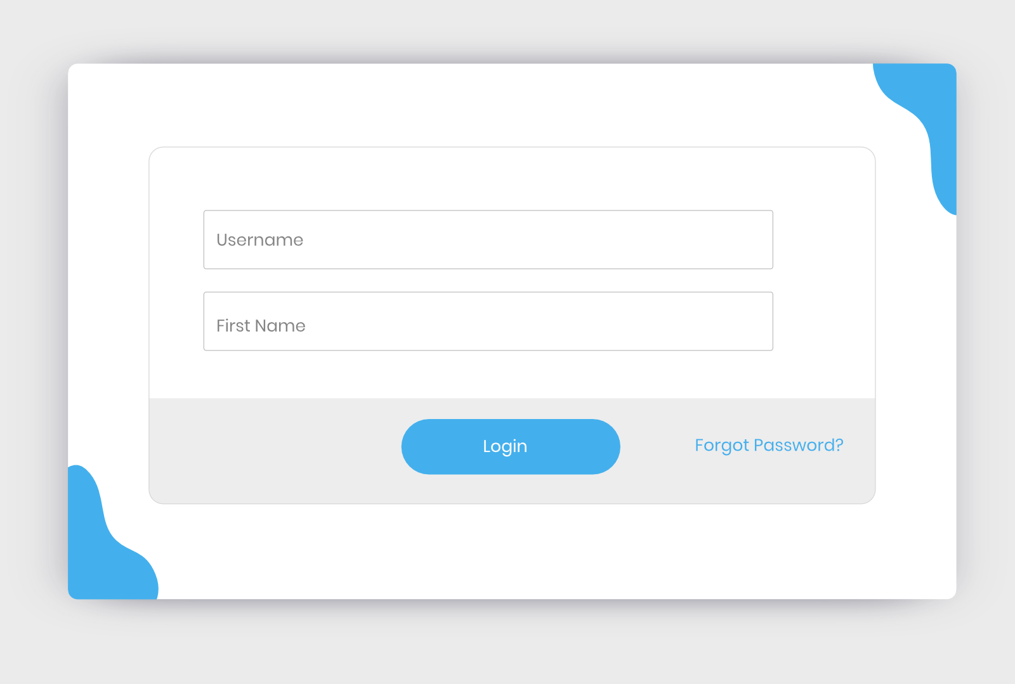
Task: Click the right end of the Username field
Action: tap(749, 240)
